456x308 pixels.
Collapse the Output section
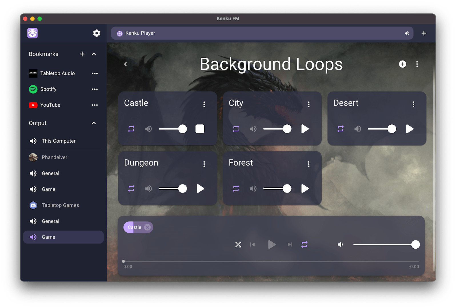[x=94, y=123]
